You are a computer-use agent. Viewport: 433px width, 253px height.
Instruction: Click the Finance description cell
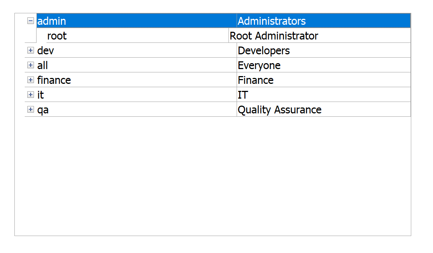click(x=255, y=80)
